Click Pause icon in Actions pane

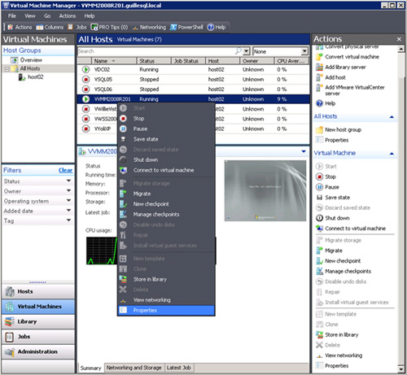click(x=320, y=187)
